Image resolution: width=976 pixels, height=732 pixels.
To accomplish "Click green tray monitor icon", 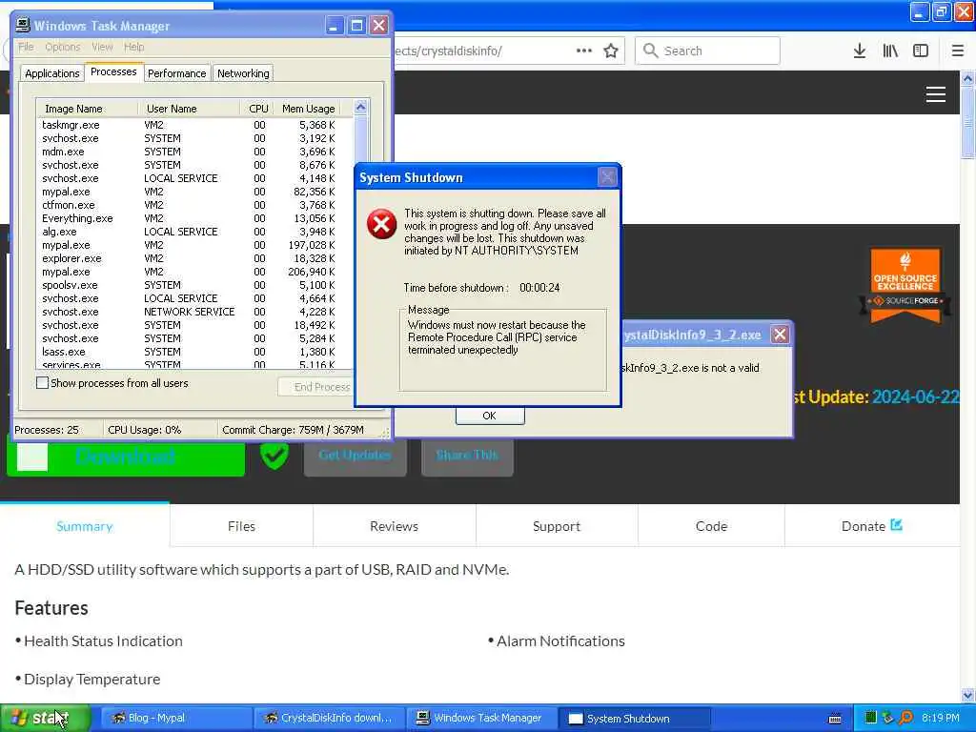I will [x=871, y=718].
